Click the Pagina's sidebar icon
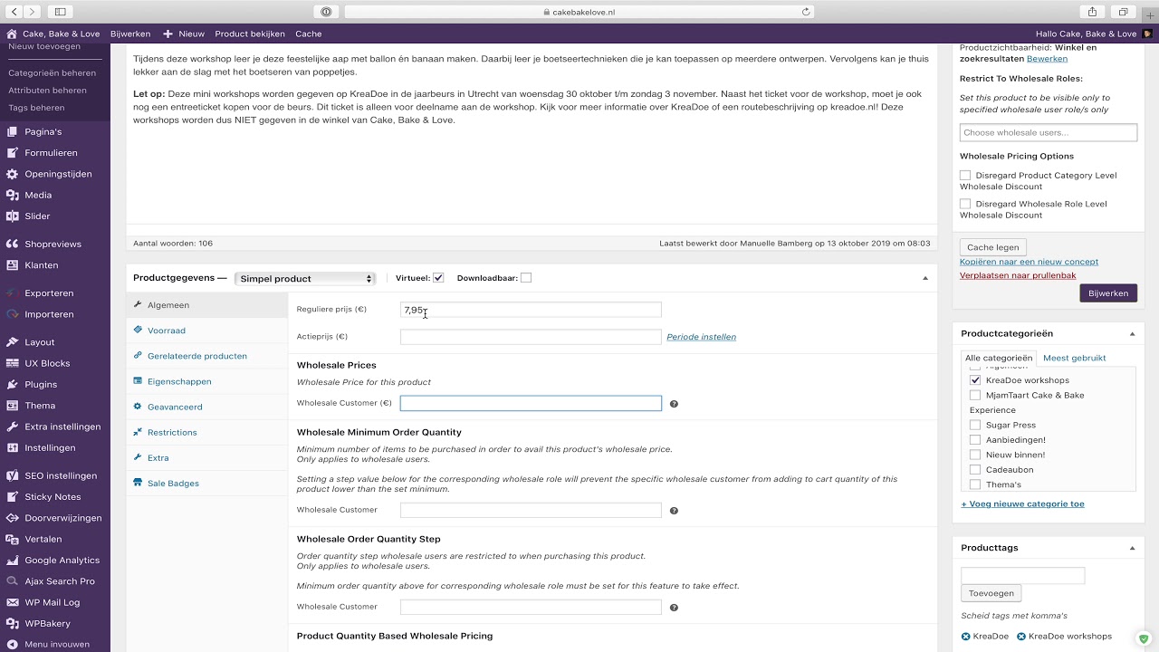This screenshot has width=1159, height=652. click(x=12, y=132)
